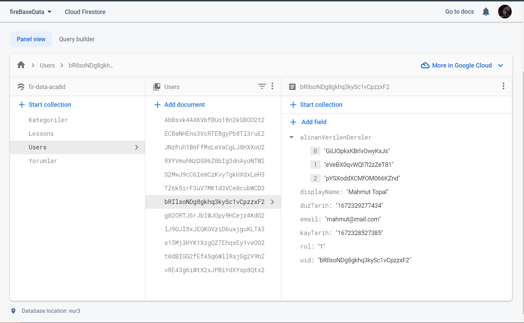
Task: Click the cloud icon beside More in Google Cloud
Action: coord(425,65)
